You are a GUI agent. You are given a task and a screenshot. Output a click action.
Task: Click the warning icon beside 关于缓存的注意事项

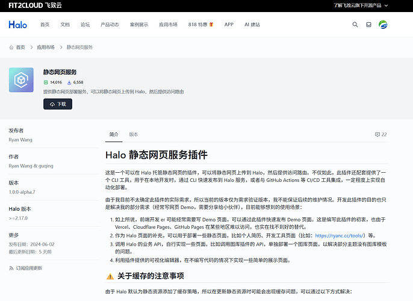[110, 276]
